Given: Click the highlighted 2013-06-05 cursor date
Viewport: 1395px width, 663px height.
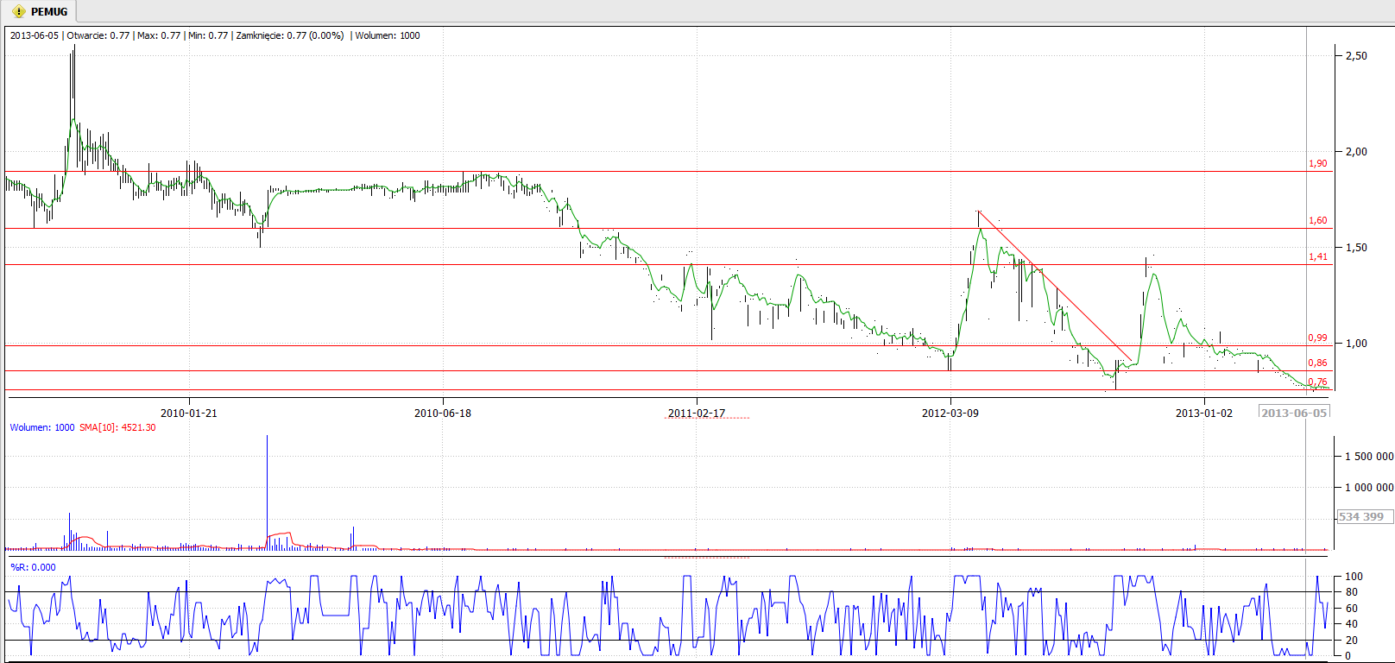Looking at the screenshot, I should click(x=1294, y=413).
